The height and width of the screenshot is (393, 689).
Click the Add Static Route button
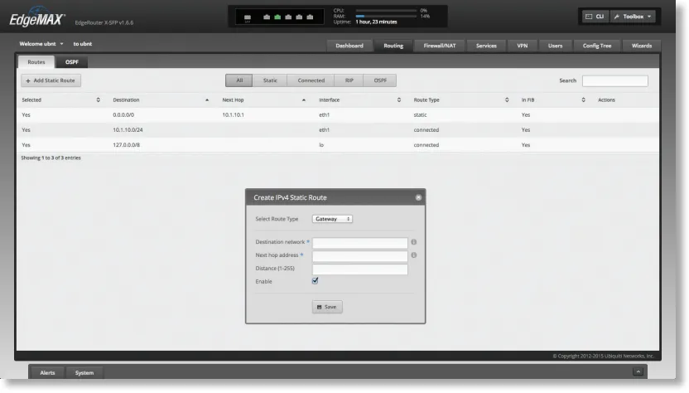[51, 80]
